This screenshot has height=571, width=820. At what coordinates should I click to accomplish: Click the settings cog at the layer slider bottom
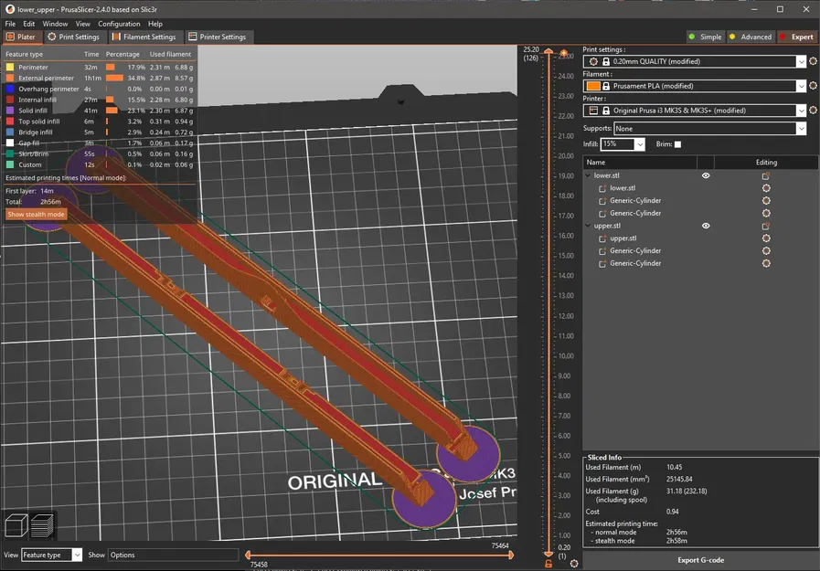click(x=573, y=564)
